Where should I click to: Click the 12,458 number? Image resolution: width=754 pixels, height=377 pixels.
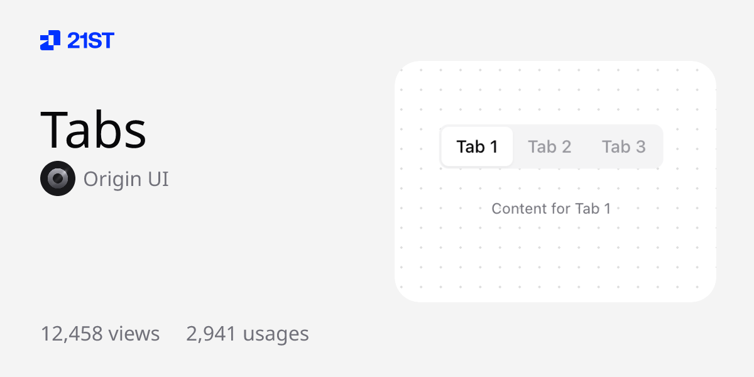(72, 334)
